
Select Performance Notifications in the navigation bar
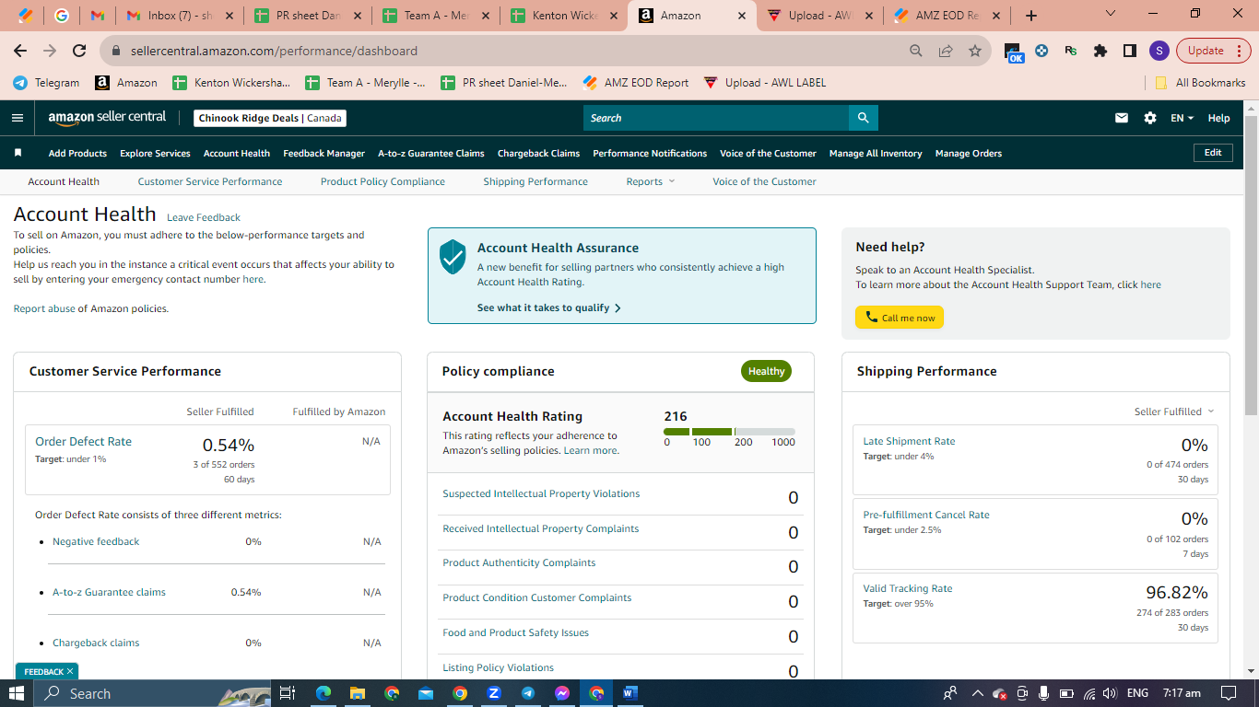tap(650, 153)
